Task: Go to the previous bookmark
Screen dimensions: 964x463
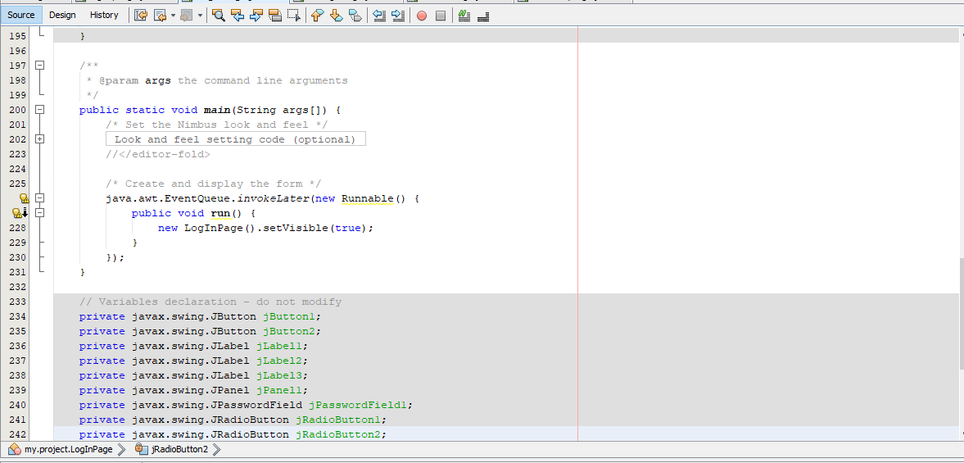Action: [x=317, y=16]
